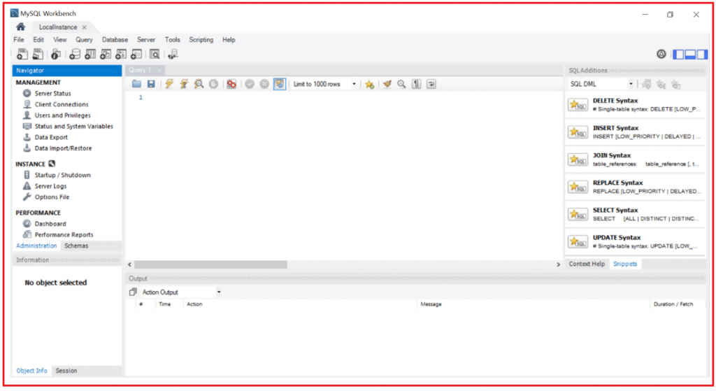This screenshot has width=716, height=391.
Task: Toggle the auto-commit mode button
Action: click(279, 84)
